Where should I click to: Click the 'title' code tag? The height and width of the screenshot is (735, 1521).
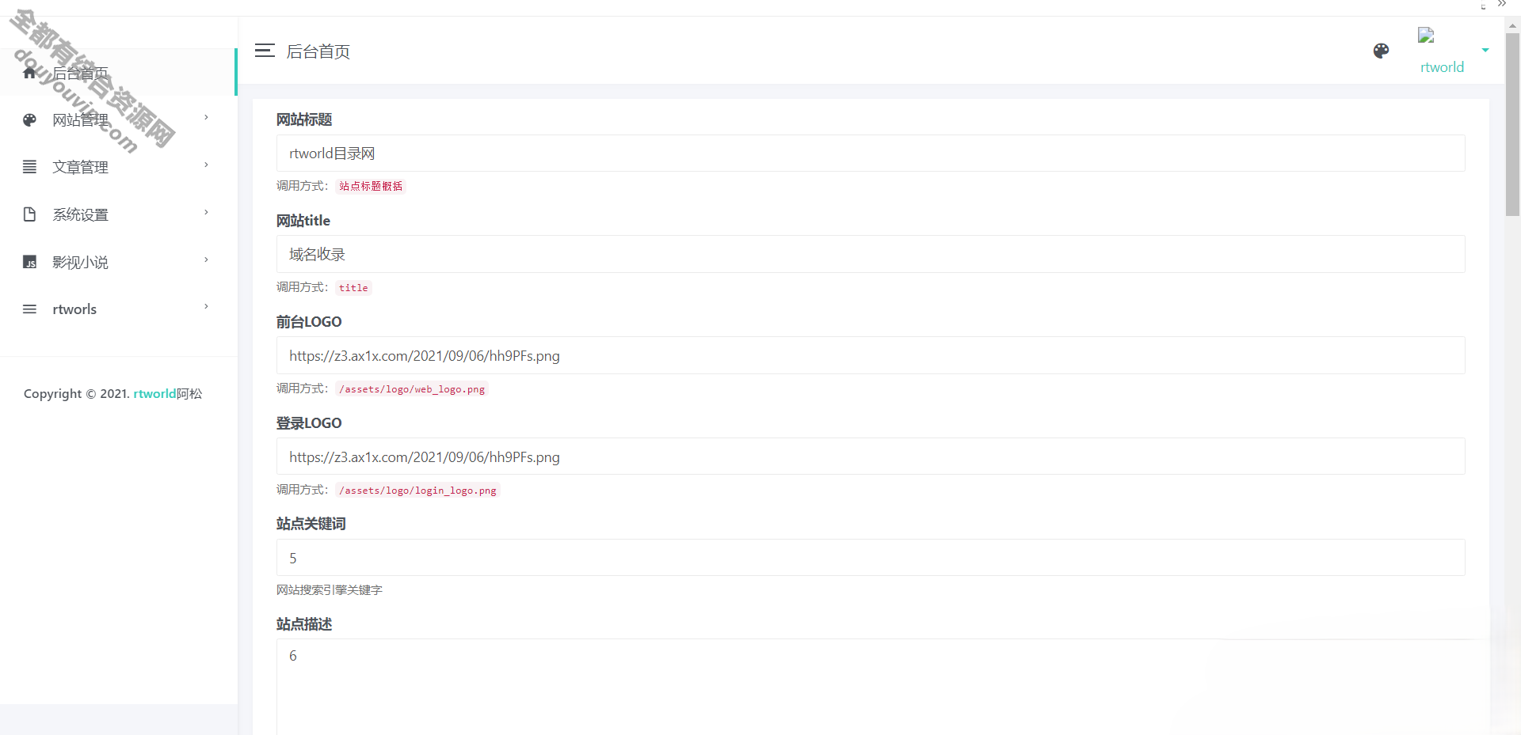pyautogui.click(x=353, y=288)
